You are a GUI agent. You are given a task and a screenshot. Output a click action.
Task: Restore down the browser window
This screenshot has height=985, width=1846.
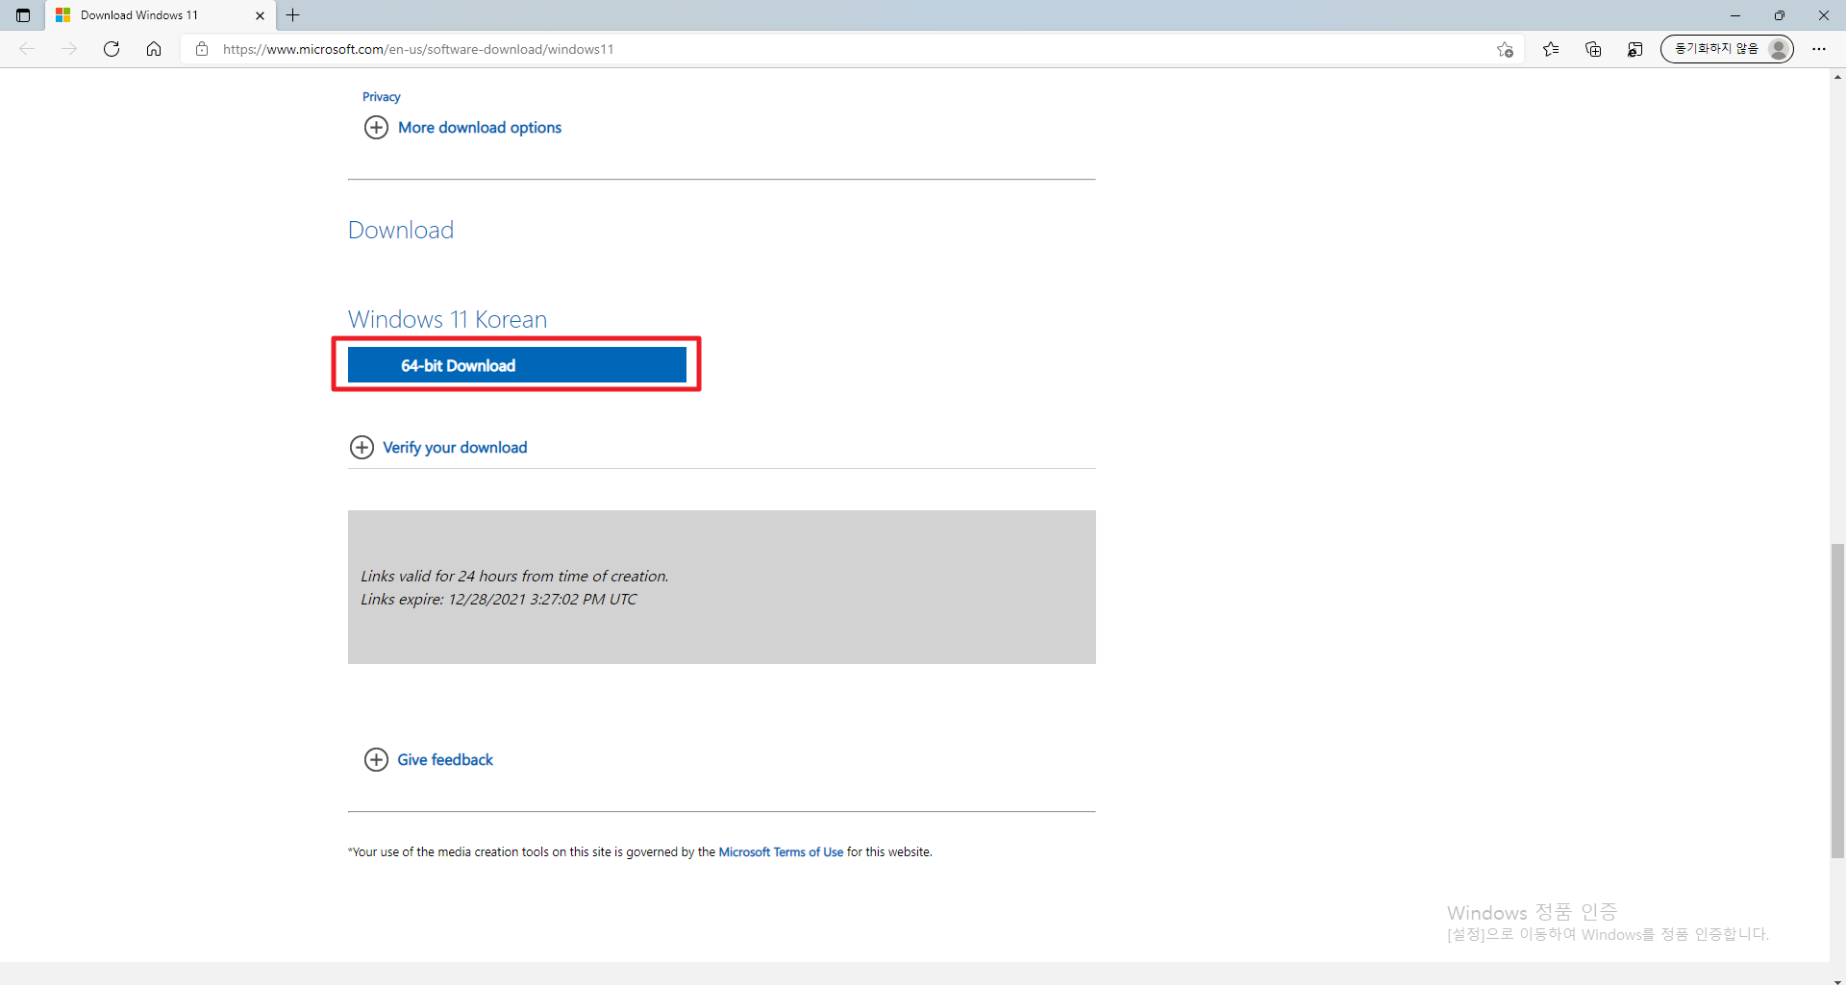1780,15
